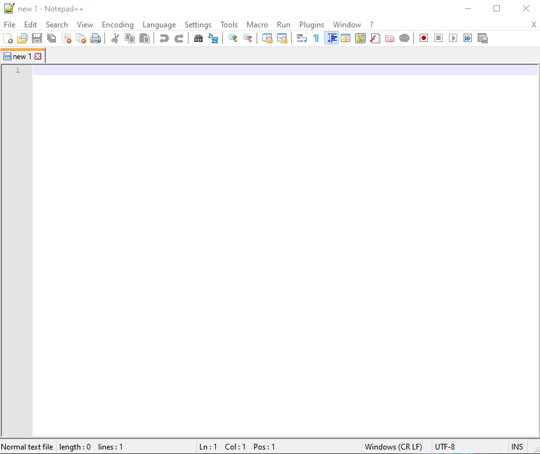Toggle the indent guide toolbar icon
The width and height of the screenshot is (540, 454).
[x=331, y=38]
